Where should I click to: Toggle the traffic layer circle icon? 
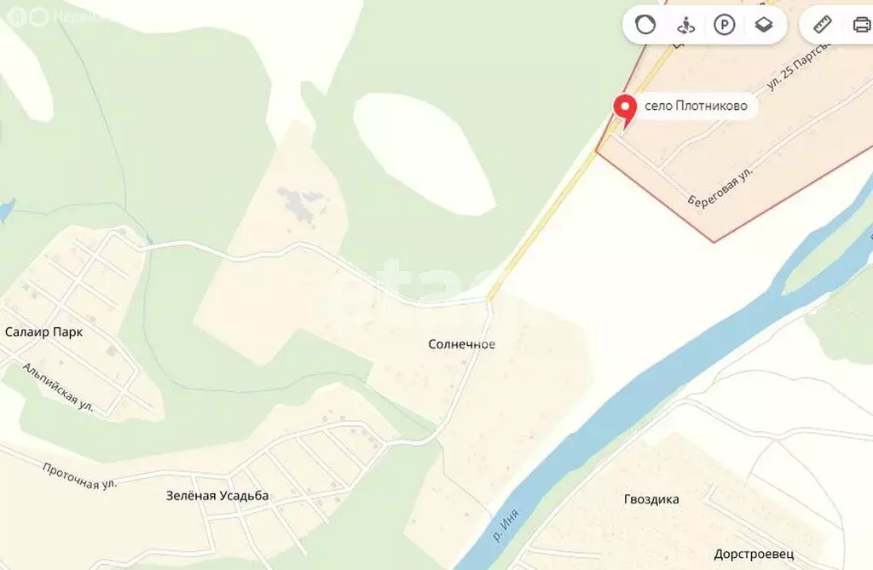pos(645,25)
